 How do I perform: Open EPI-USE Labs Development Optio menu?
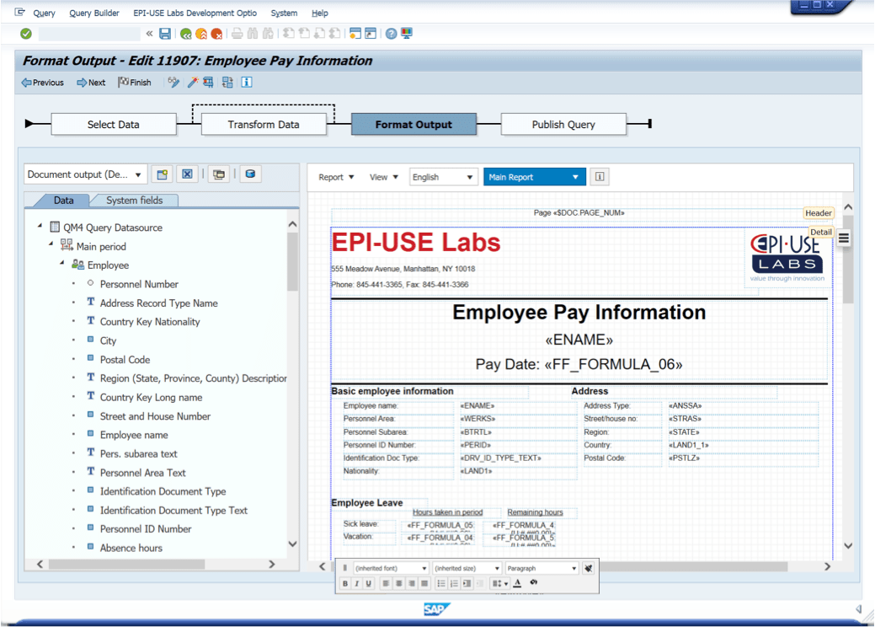(195, 13)
